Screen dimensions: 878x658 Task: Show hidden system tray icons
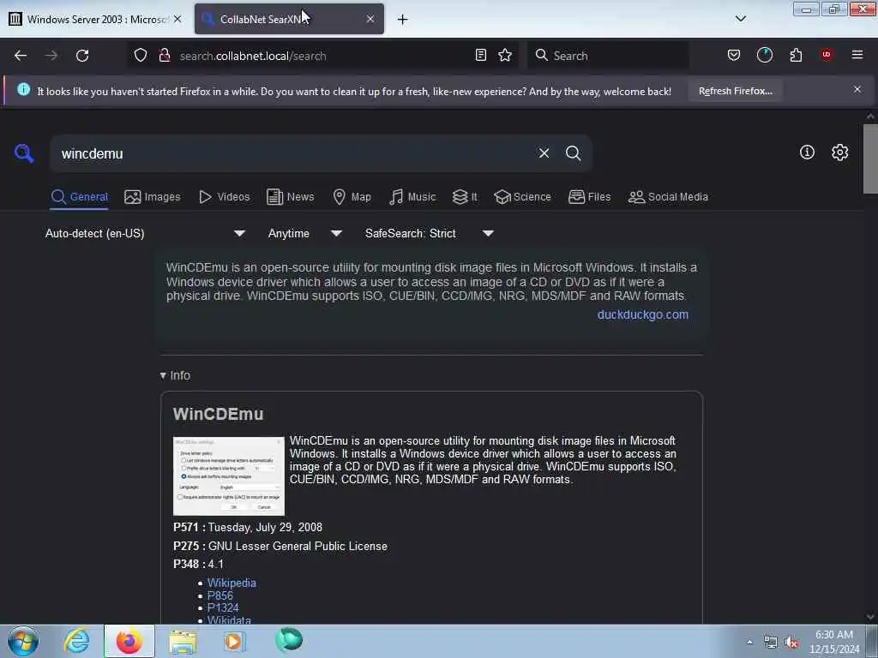[x=749, y=643]
